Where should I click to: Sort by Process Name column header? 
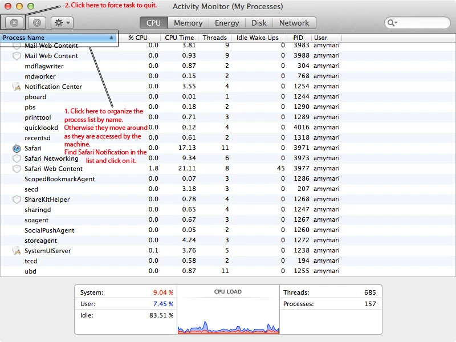tap(58, 38)
